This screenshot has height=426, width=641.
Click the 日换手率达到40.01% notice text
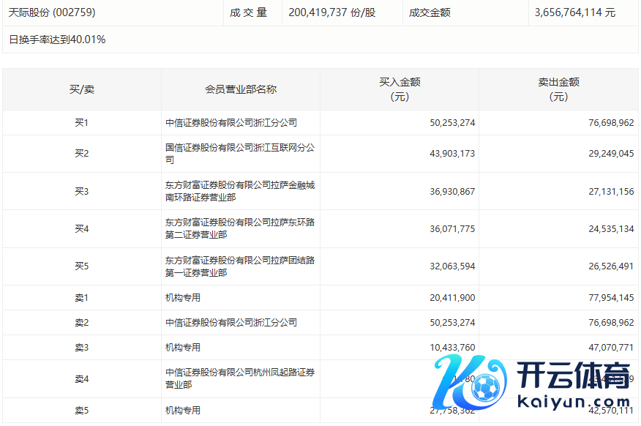tap(57, 40)
